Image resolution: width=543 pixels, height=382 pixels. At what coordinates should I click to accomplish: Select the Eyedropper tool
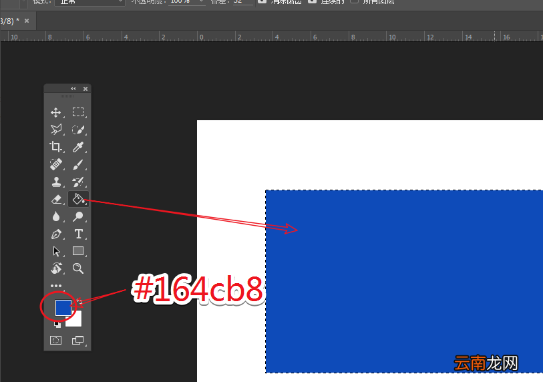(78, 146)
